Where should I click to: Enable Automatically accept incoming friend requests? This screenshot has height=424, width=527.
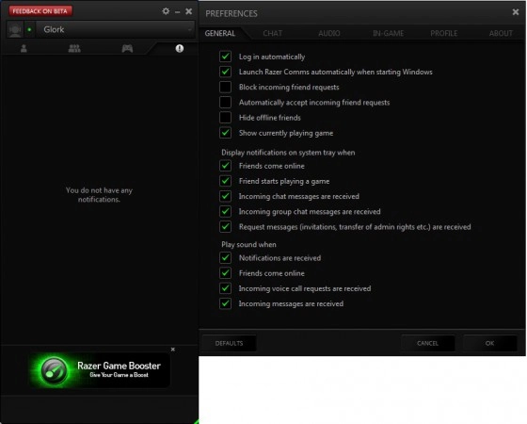(x=226, y=102)
